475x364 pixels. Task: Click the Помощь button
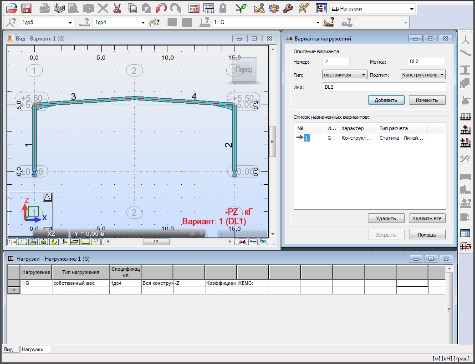click(x=427, y=234)
